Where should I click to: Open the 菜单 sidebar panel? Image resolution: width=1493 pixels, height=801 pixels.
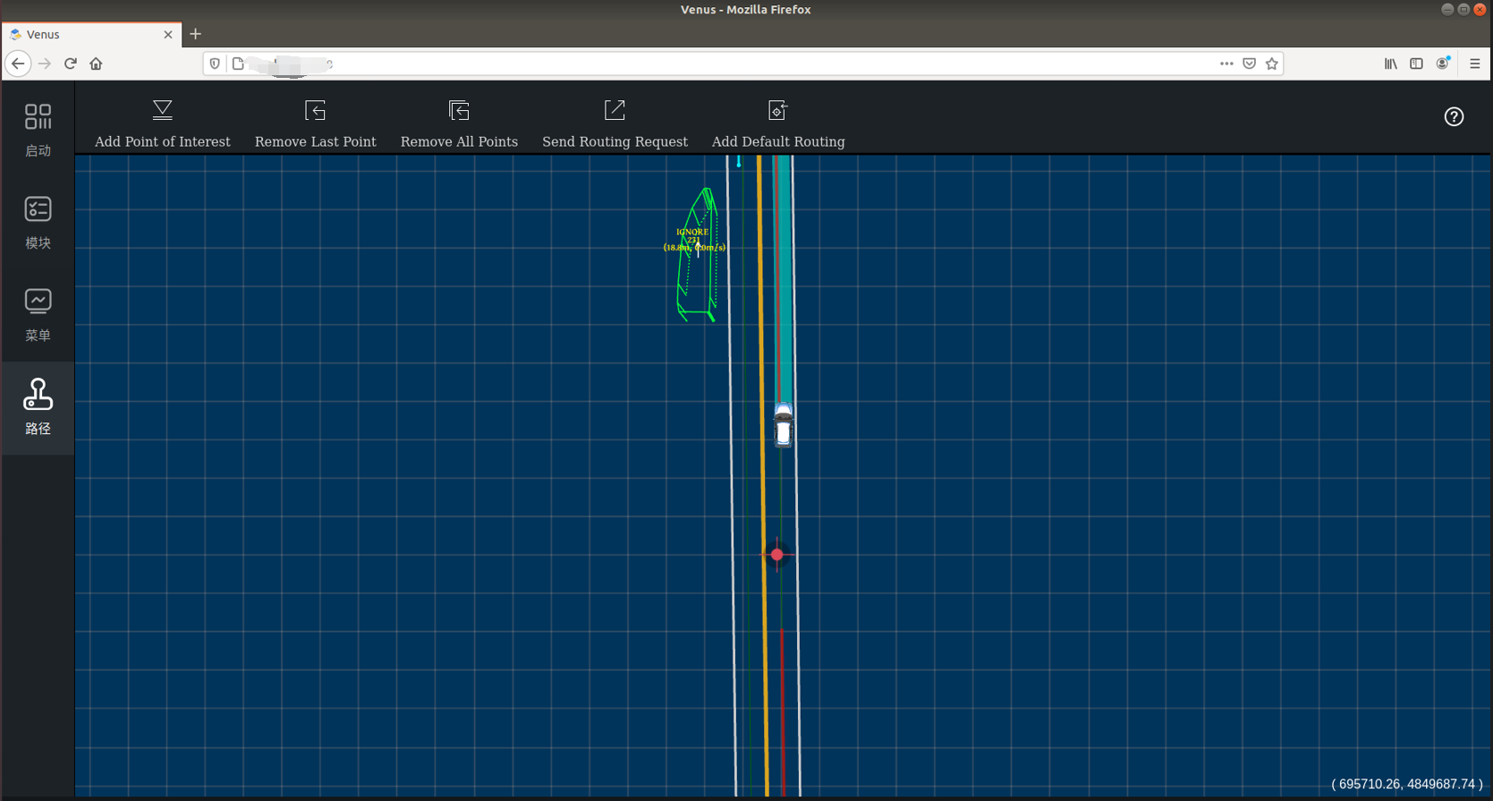38,315
